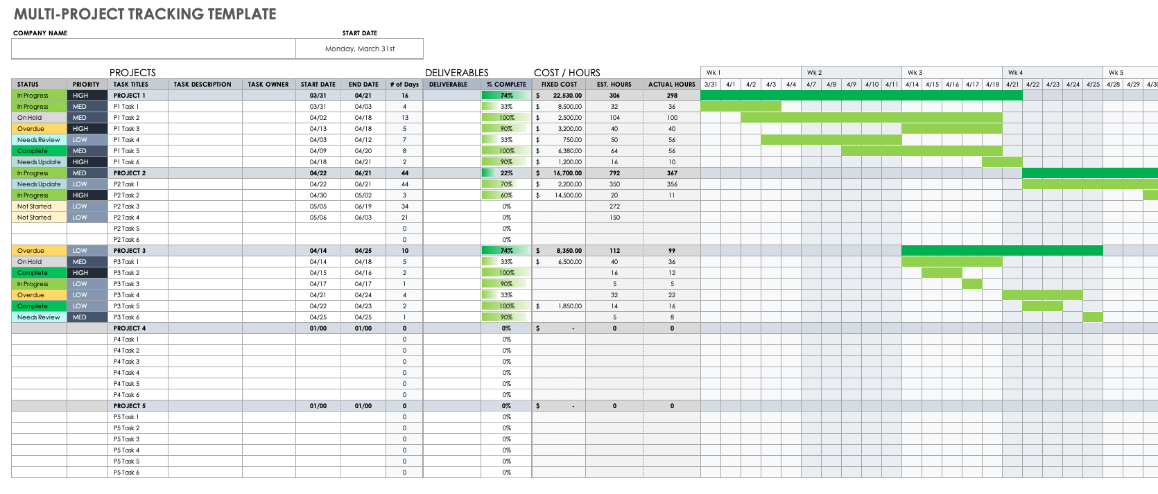
Task: Click the HIGH priority cell for PROJECT 1
Action: (x=87, y=96)
